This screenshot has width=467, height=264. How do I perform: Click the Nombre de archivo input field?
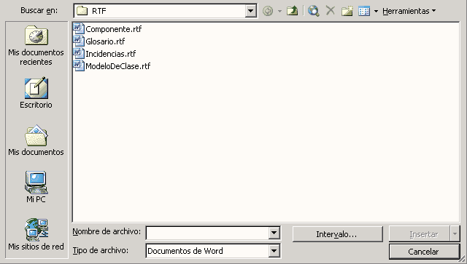tap(207, 233)
